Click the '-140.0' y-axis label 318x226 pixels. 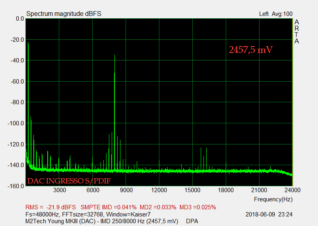[x=16, y=165]
